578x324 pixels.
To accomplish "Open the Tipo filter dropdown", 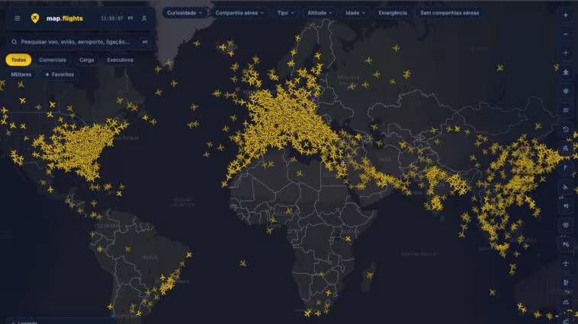I will pyautogui.click(x=286, y=13).
